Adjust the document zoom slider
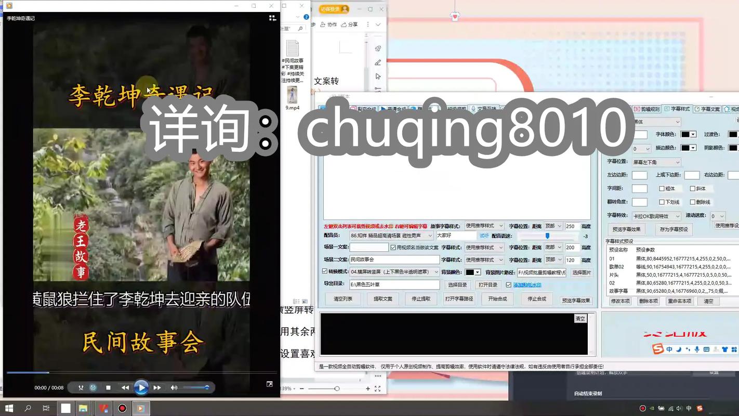 click(x=337, y=388)
